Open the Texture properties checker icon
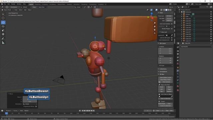 (178, 90)
